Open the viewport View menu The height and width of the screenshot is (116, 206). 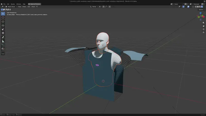(x=20, y=7)
